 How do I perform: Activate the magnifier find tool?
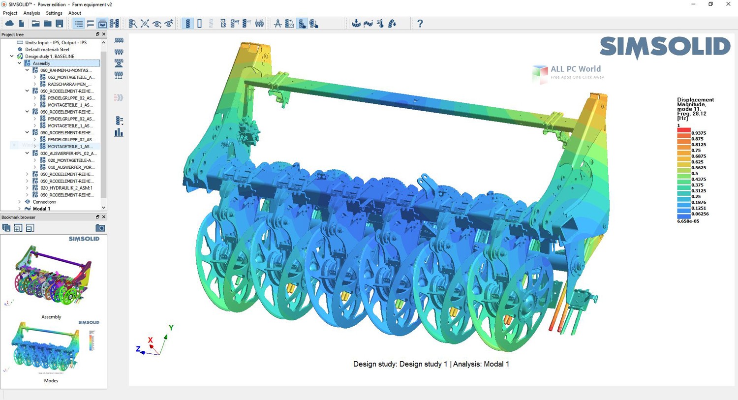tap(132, 23)
